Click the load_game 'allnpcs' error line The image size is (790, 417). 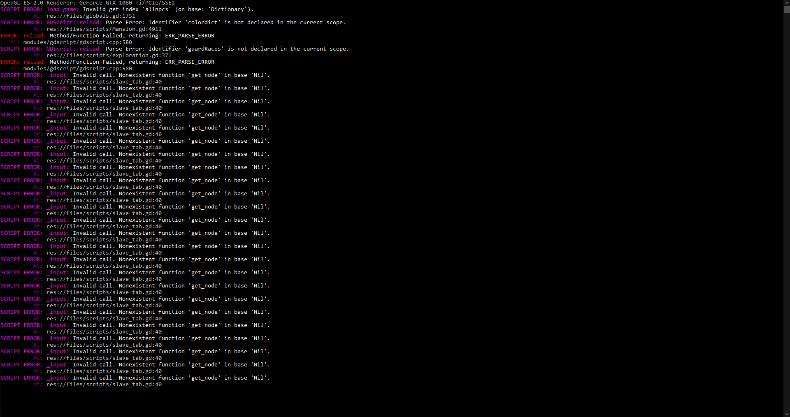point(127,9)
